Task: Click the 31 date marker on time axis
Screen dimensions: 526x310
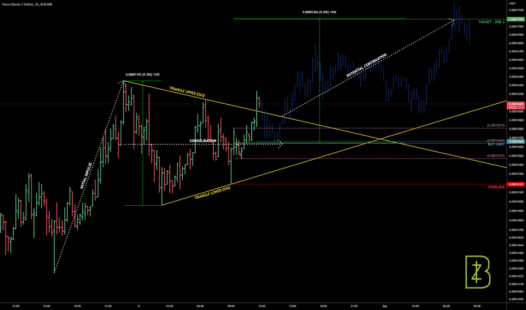Action: 138,306
